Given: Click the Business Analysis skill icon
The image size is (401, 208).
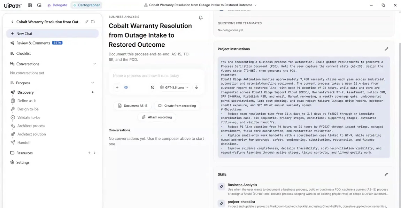Looking at the screenshot, I should (x=222, y=186).
